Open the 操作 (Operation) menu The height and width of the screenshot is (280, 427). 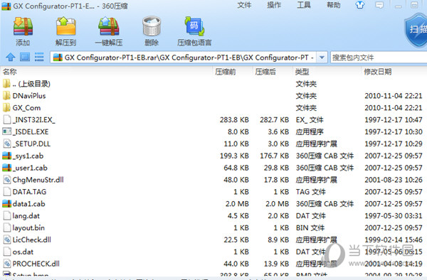pyautogui.click(x=274, y=5)
